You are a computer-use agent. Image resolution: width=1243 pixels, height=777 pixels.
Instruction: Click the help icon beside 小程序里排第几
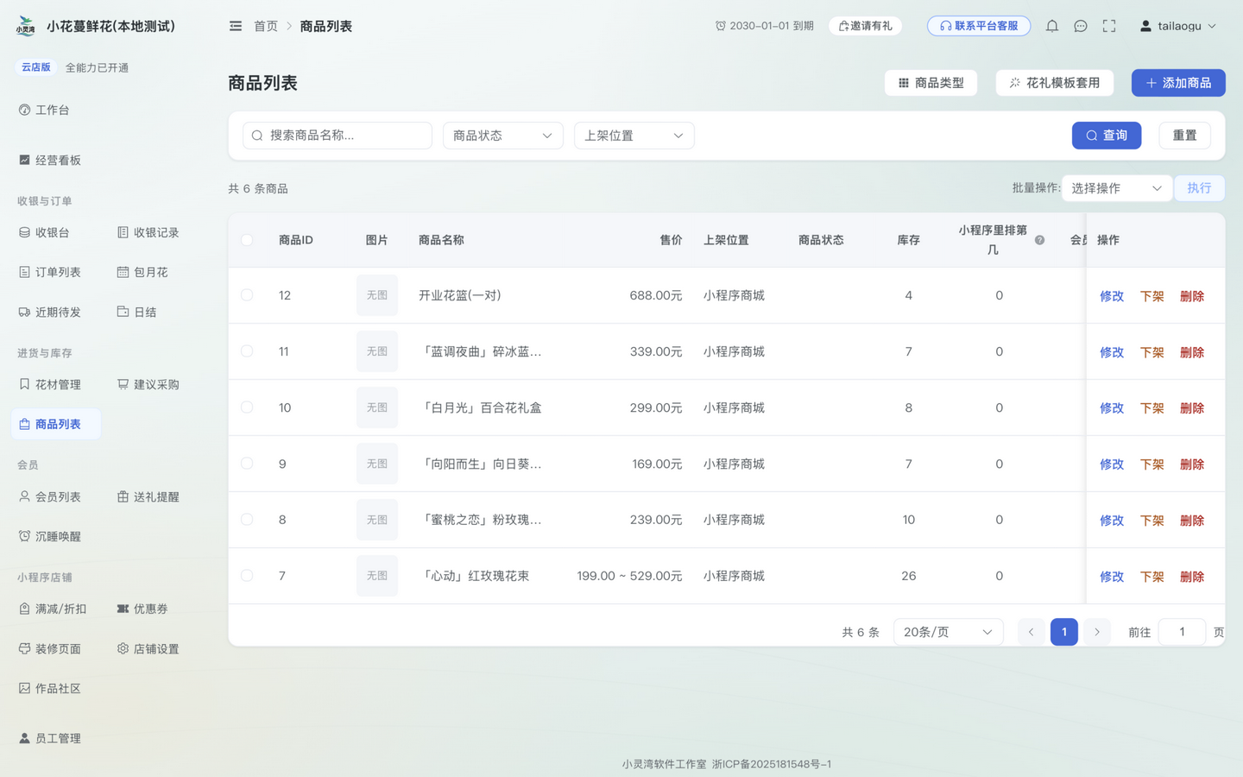pyautogui.click(x=1039, y=240)
